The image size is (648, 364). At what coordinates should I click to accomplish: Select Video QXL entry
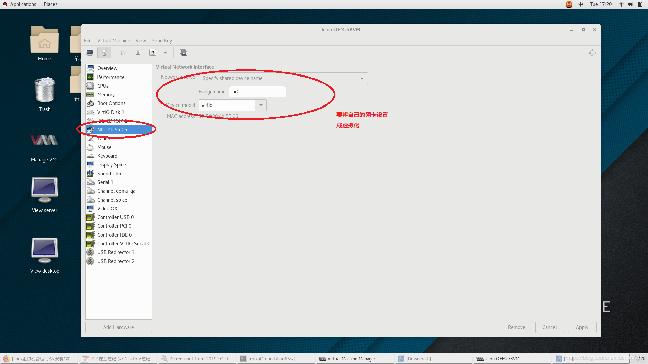[118, 209]
